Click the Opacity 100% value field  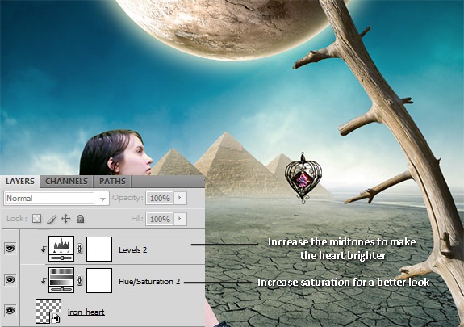[x=160, y=198]
